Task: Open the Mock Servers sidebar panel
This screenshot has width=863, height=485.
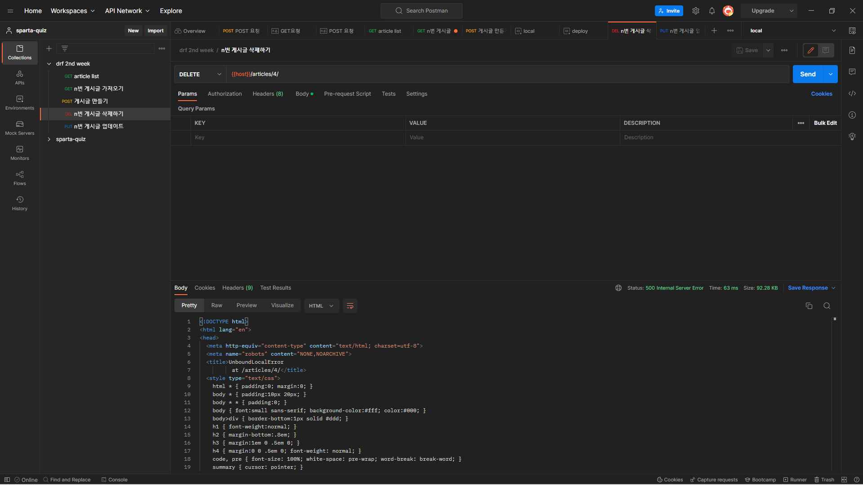Action: click(20, 128)
